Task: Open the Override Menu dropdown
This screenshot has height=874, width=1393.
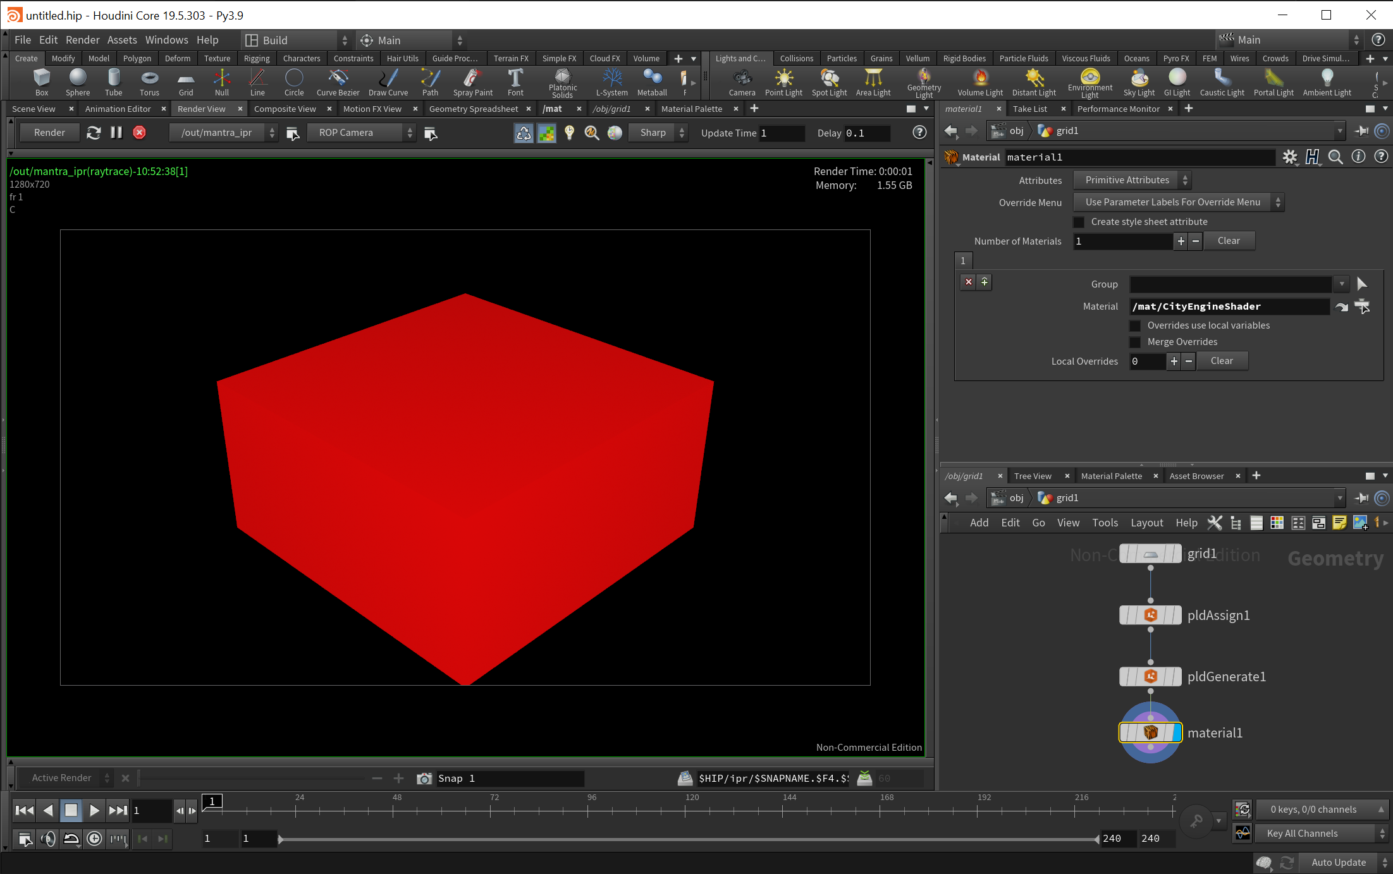Action: coord(1179,202)
